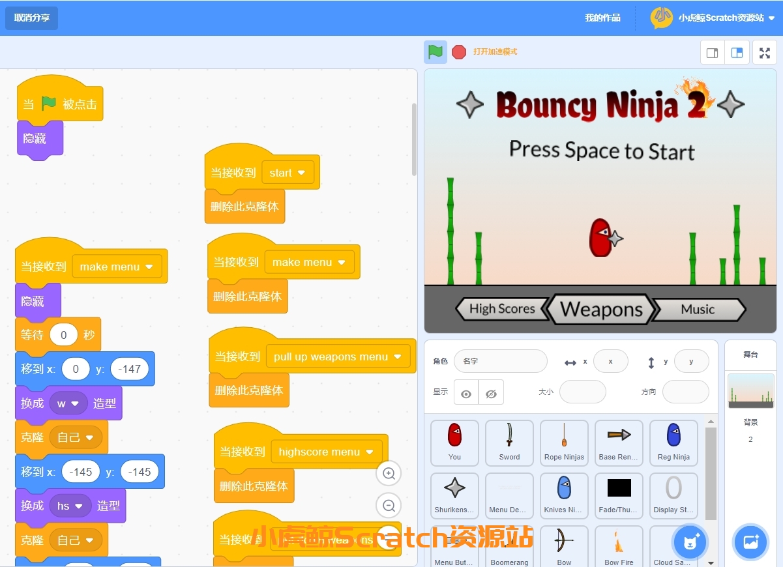This screenshot has width=783, height=567.
Task: Open the costume w dropdown
Action: click(68, 403)
